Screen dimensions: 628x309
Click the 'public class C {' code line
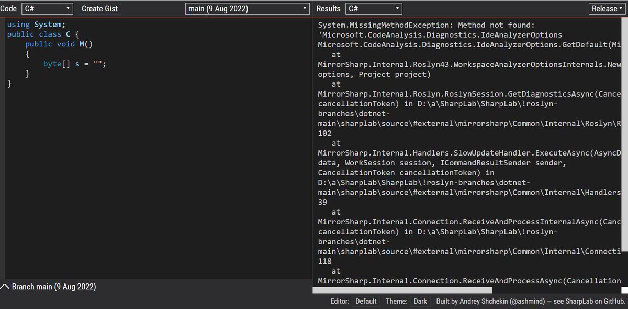tap(43, 34)
